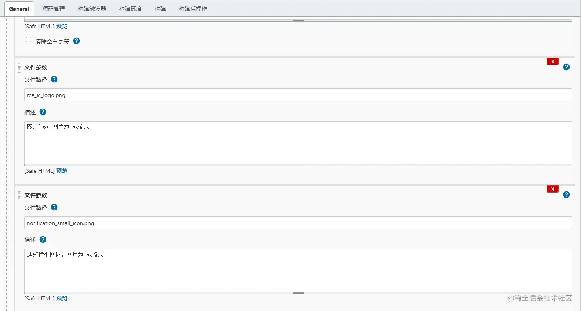Grab drag handle of rce_ic_logo.png 文件参数 block

pos(19,68)
